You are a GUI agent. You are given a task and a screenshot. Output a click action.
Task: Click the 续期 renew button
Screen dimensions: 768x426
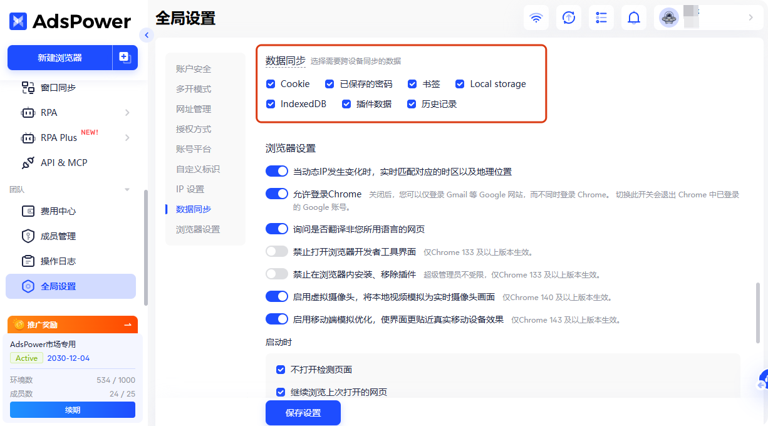click(73, 410)
